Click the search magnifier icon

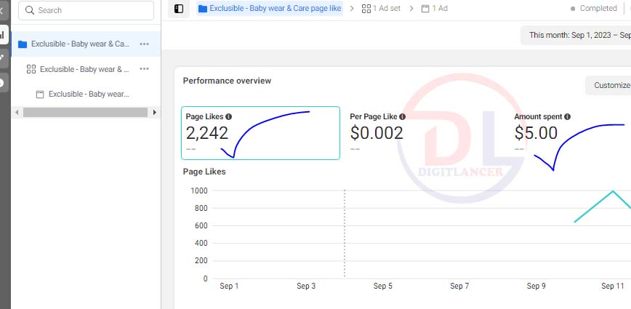pos(29,10)
